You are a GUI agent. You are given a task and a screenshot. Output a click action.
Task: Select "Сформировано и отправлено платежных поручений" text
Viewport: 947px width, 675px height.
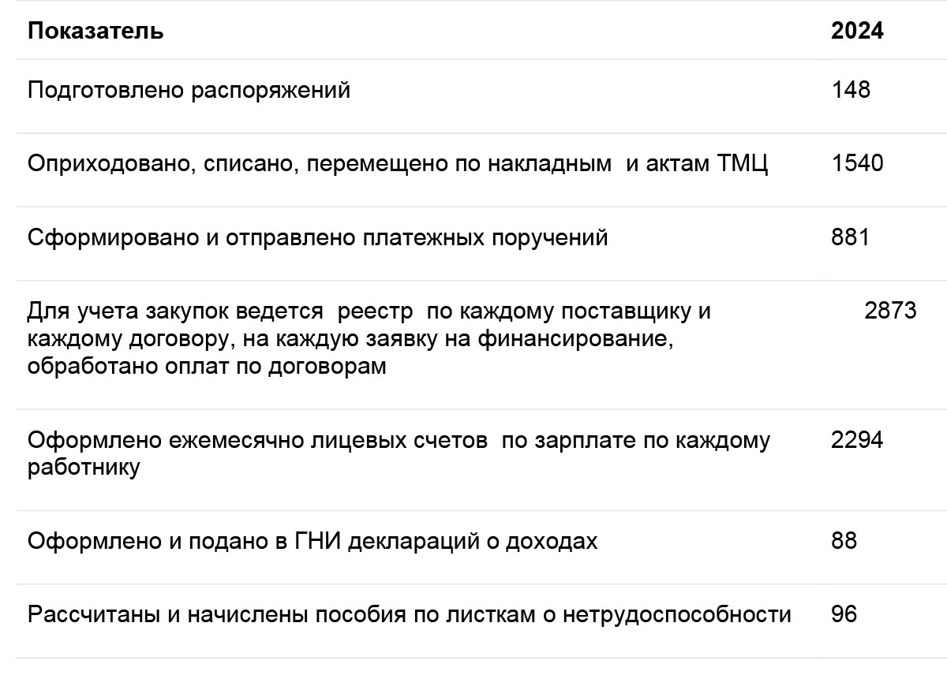coord(318,237)
